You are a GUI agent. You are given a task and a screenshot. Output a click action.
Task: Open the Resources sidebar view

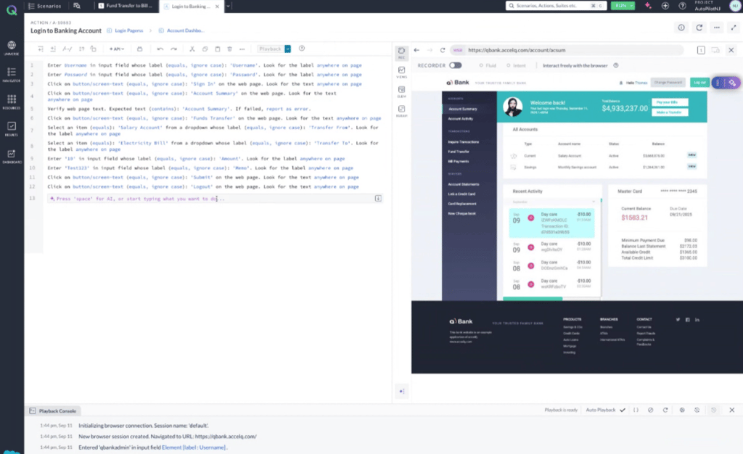point(12,102)
